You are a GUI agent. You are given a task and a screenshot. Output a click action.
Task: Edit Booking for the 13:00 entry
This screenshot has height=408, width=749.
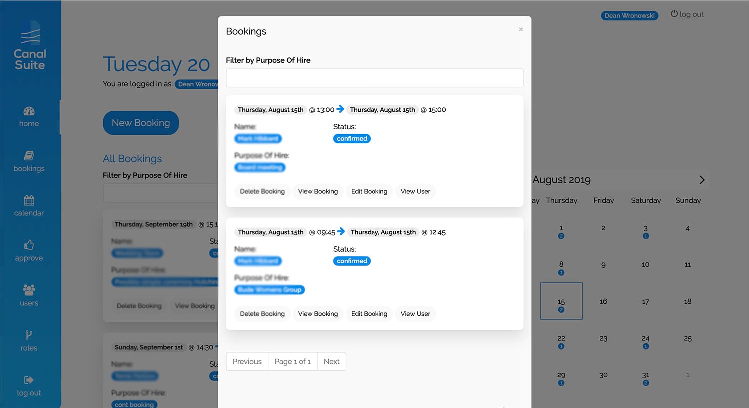(369, 191)
